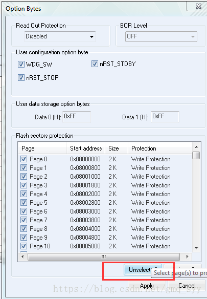Image resolution: width=207 pixels, height=299 pixels.
Task: Select address 0x08001800 cell
Action: [x=85, y=185]
